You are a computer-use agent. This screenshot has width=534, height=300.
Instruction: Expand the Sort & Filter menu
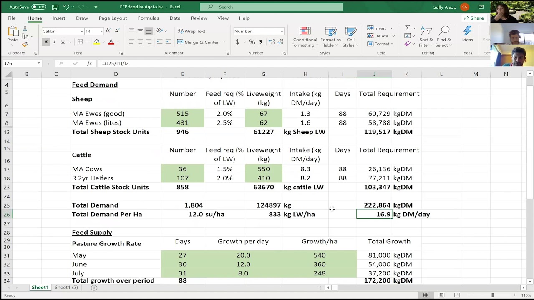click(x=426, y=37)
